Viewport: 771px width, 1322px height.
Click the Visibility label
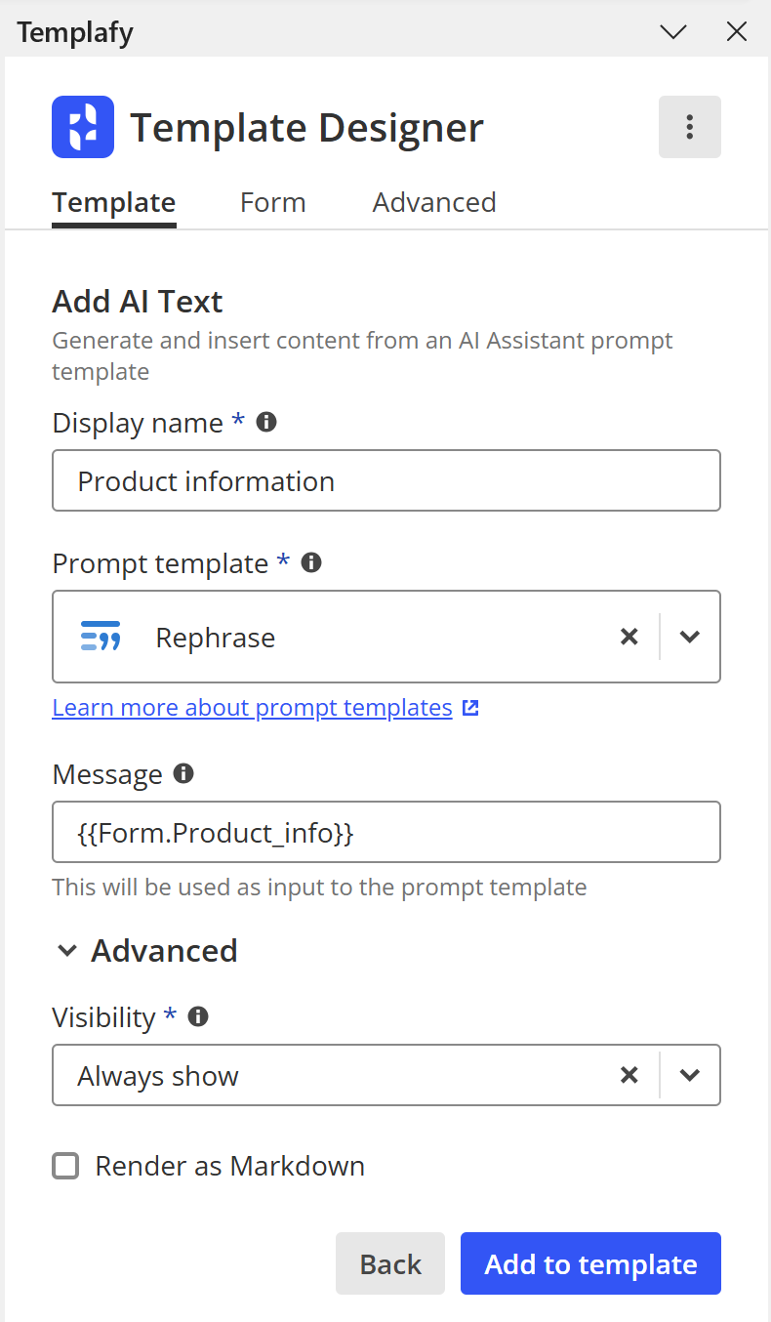point(103,1017)
